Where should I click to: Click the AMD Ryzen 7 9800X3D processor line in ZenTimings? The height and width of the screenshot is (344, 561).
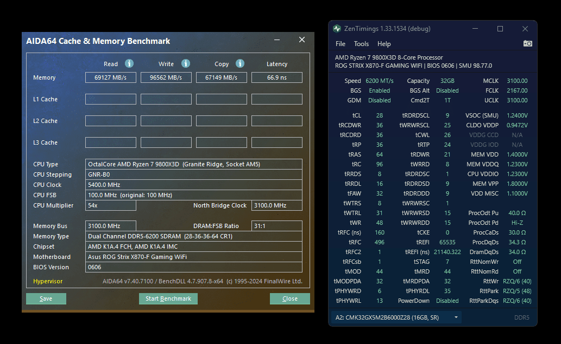click(x=388, y=57)
